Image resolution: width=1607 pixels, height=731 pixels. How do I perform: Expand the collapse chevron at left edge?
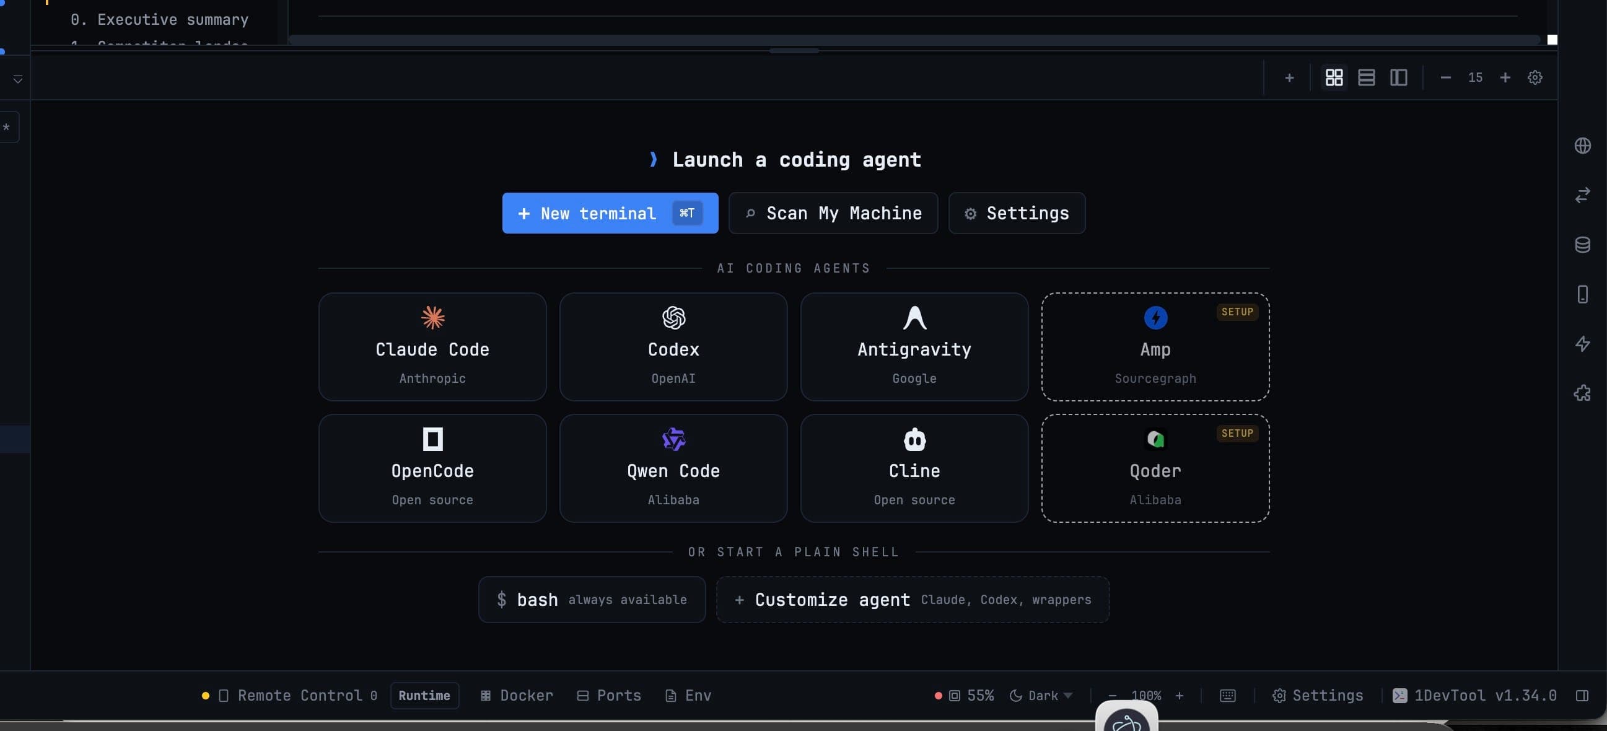click(x=17, y=79)
